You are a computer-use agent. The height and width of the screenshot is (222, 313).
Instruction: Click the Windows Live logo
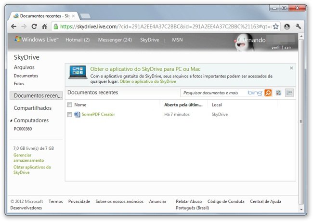pos(37,39)
